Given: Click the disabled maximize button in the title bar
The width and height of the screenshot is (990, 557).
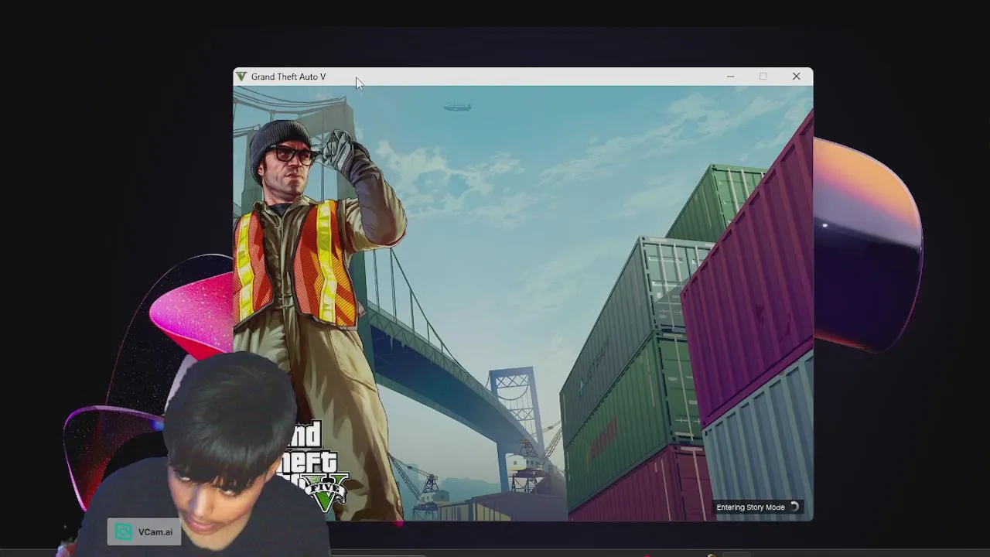Looking at the screenshot, I should (763, 77).
